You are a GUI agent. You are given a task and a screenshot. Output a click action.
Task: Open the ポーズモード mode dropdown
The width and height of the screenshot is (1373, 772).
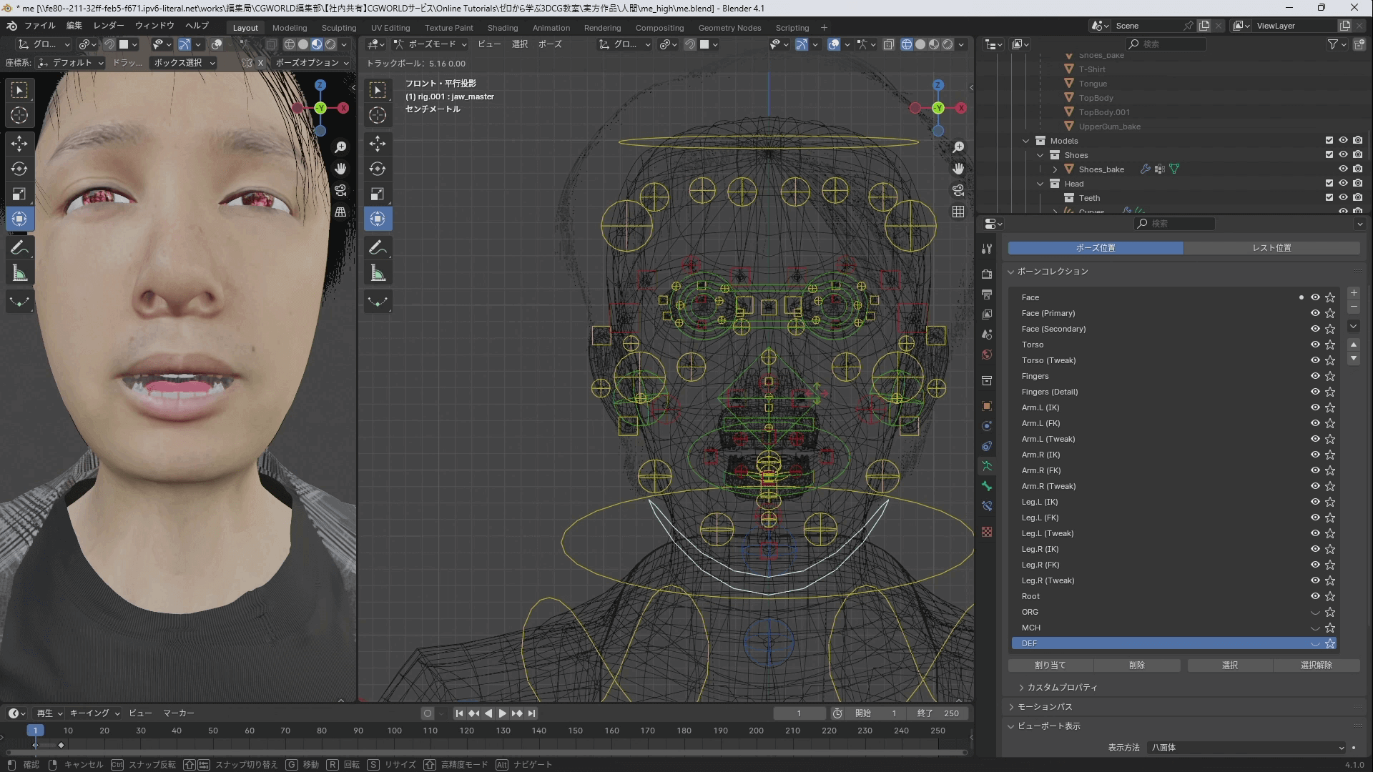pyautogui.click(x=430, y=44)
